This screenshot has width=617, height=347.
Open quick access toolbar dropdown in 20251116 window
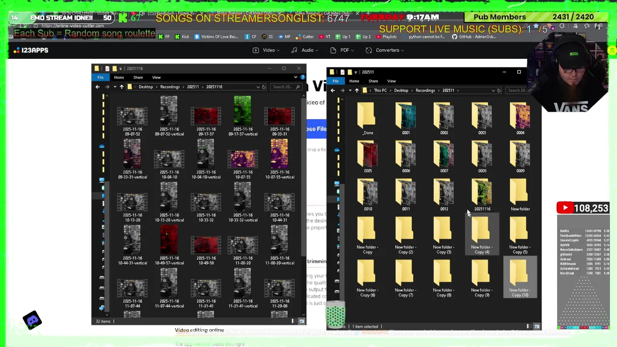pos(121,68)
